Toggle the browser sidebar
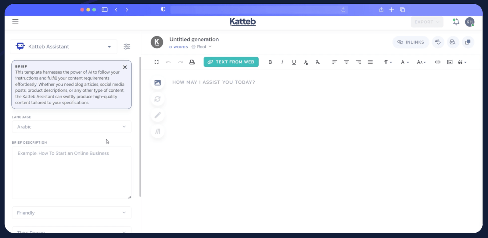488x238 pixels. tap(105, 10)
